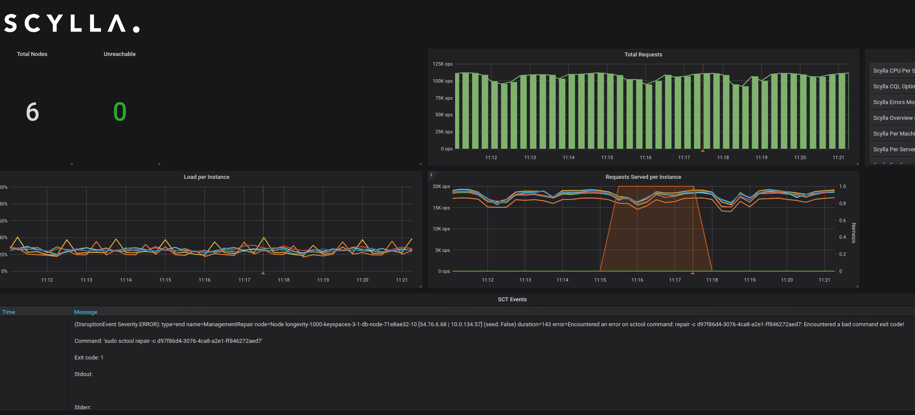Select the green Unreachable counter showing 0
915x415 pixels.
point(119,112)
